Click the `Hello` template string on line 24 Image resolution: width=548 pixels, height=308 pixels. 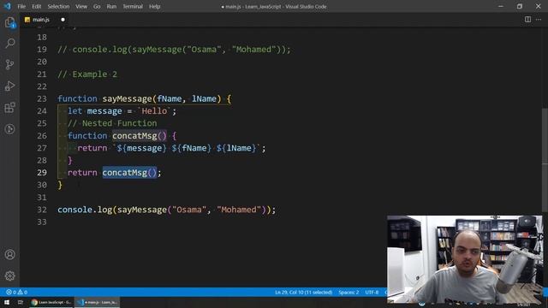tap(154, 111)
